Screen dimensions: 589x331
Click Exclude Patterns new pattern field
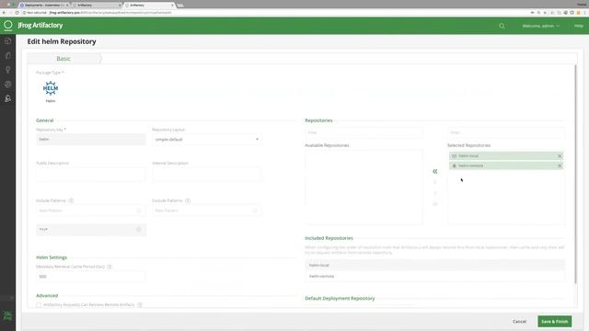(207, 211)
